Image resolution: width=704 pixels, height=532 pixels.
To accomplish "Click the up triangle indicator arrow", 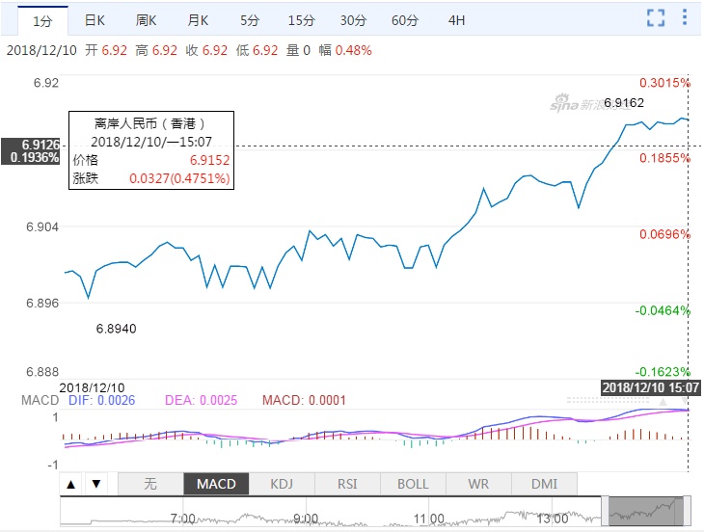I will [x=71, y=484].
